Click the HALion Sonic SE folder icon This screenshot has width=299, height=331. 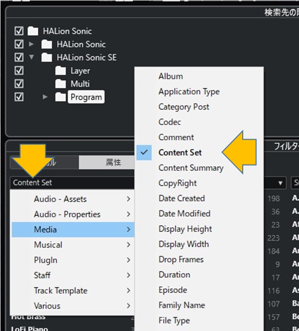tap(47, 57)
